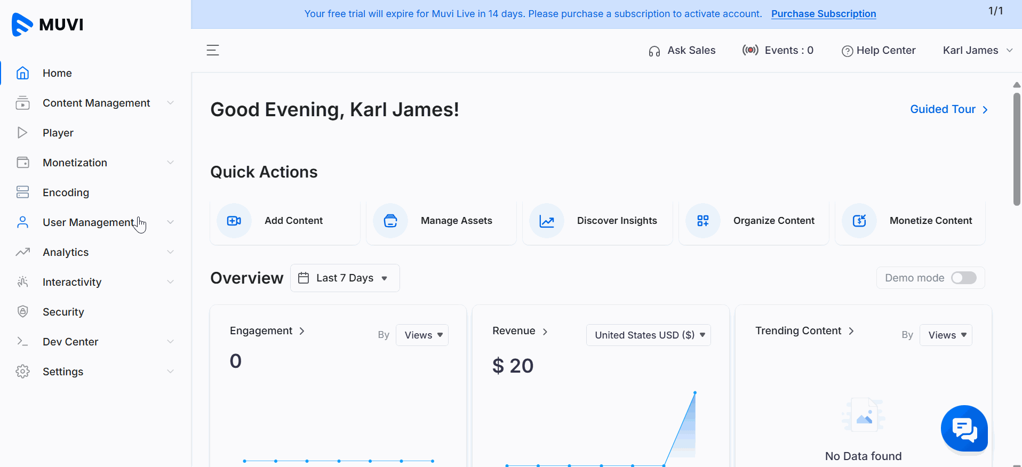
Task: Click Purchase Subscription link
Action: [824, 14]
